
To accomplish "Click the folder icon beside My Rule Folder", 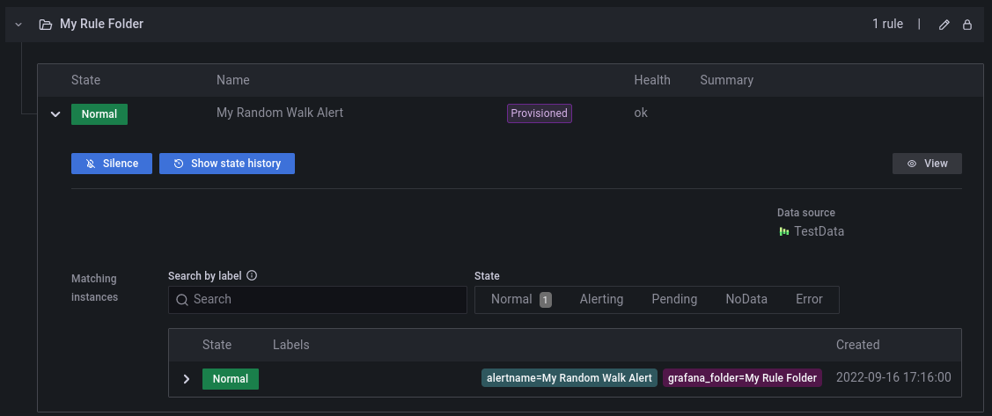I will click(45, 25).
